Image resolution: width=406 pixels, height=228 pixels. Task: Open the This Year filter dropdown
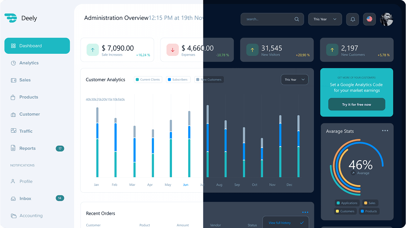[325, 19]
